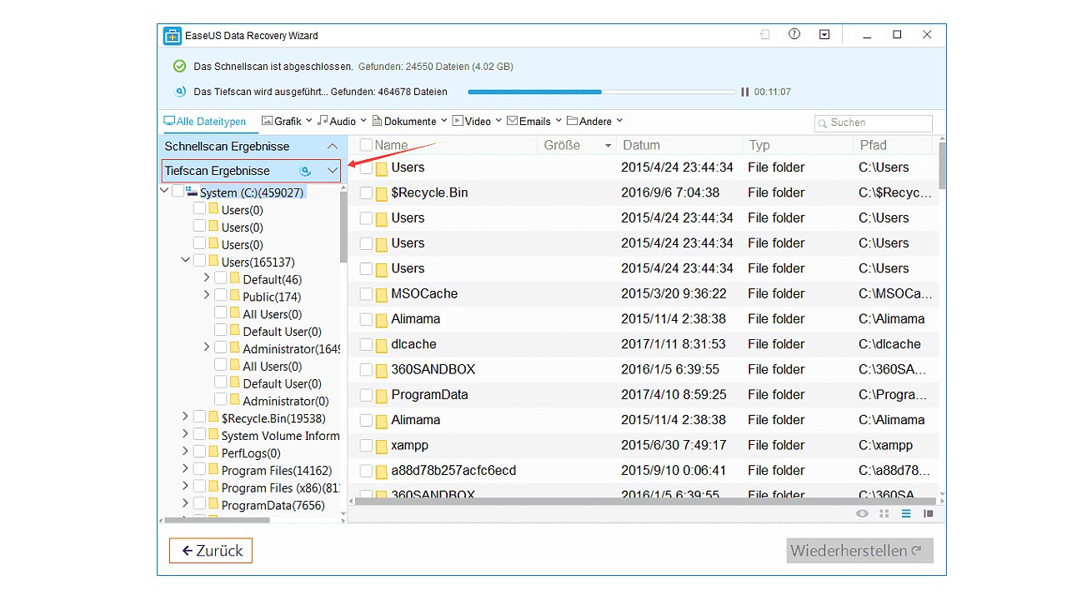Click the drive icon beside System (C:)

pos(192,192)
